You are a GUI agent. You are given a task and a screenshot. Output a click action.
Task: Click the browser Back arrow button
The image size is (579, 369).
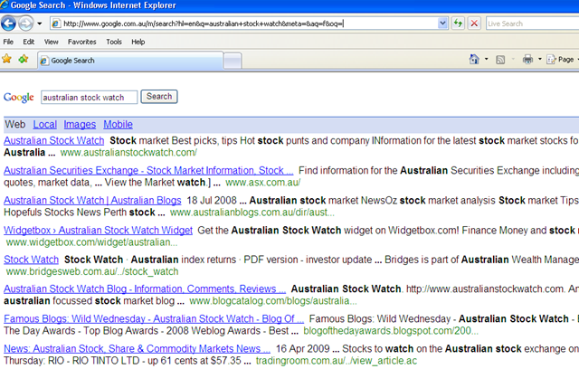(8, 24)
